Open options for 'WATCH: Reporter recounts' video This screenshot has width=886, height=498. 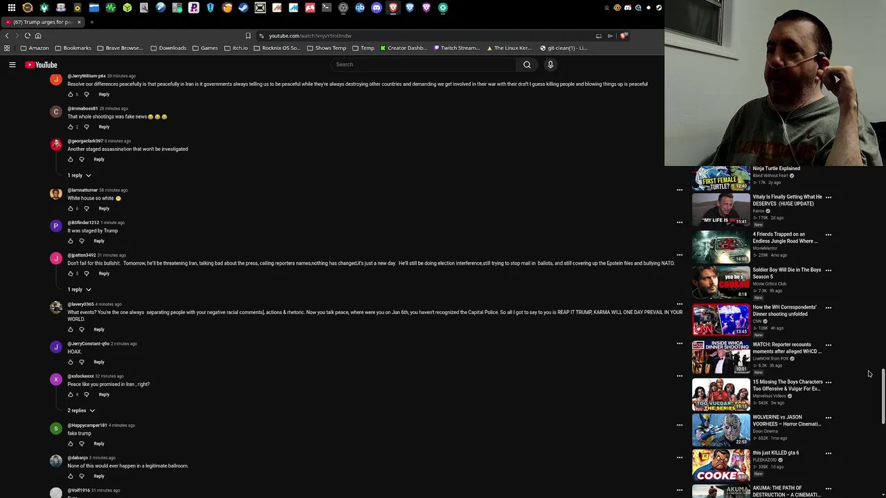coord(829,345)
